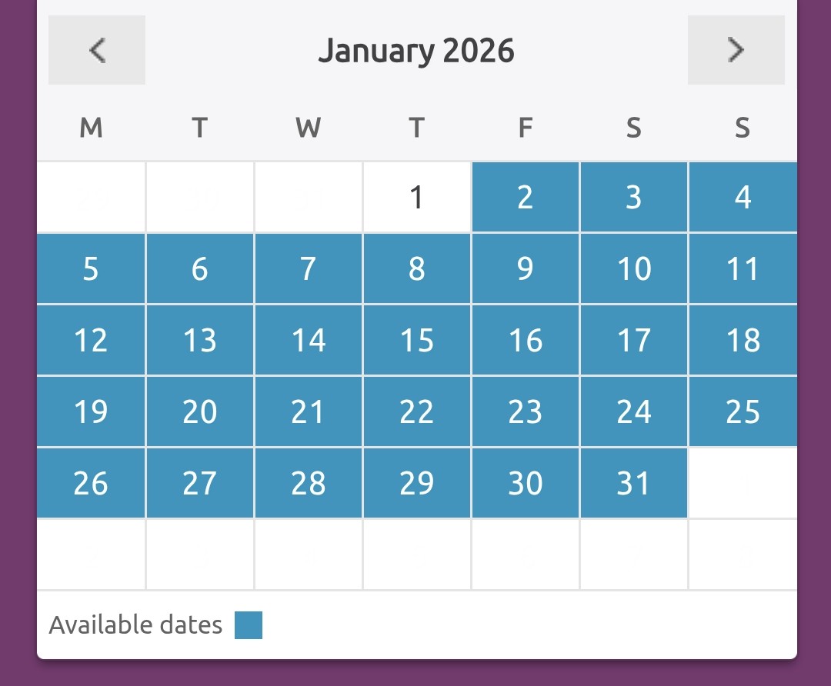Pick Saturday, January 31

[634, 484]
